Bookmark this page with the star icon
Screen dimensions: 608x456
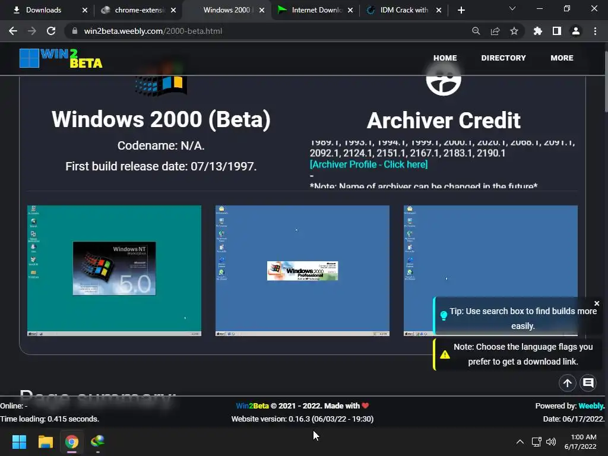point(514,31)
